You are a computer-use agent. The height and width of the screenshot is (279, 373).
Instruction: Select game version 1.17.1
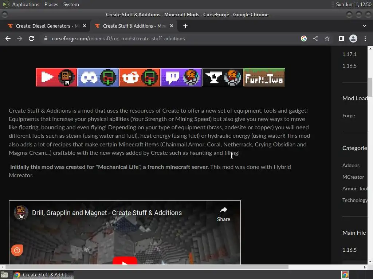click(x=349, y=54)
